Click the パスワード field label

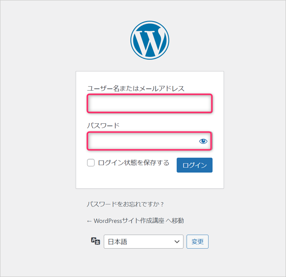click(103, 125)
